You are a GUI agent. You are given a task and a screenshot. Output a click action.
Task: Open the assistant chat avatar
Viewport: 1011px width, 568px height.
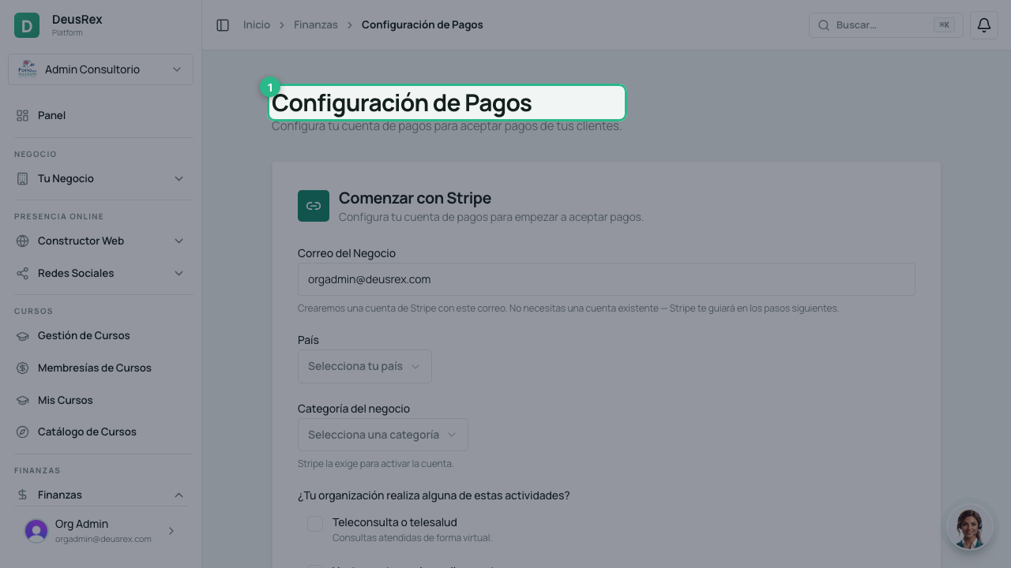tap(970, 528)
